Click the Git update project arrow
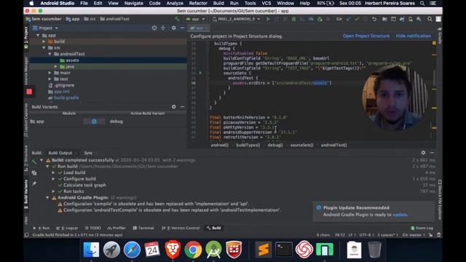466x262 pixels. point(348,19)
